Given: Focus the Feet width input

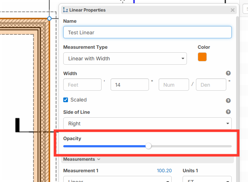Looking at the screenshot, I should pos(82,85).
